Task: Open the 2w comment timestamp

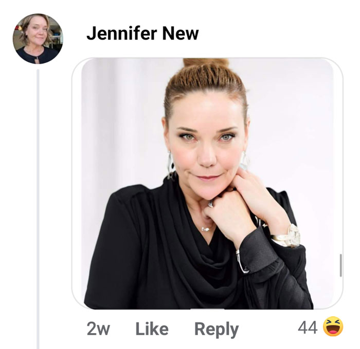Action: pos(98,329)
